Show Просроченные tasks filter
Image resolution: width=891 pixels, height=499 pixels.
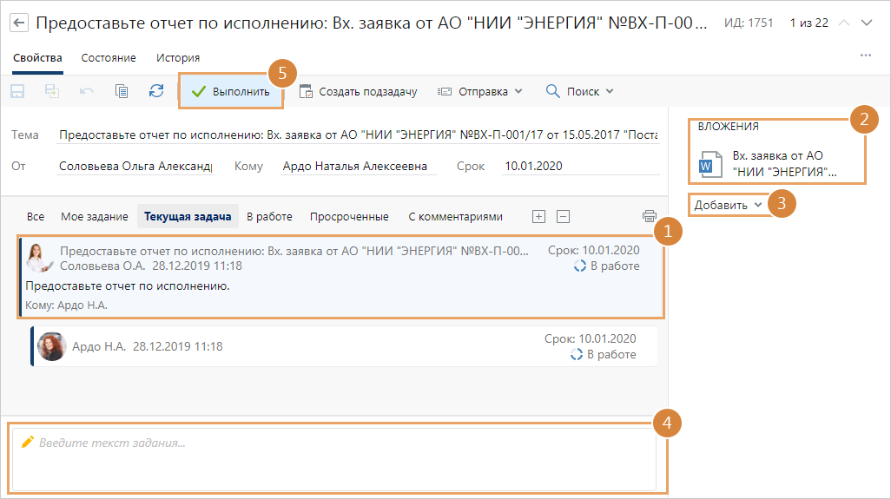click(349, 216)
